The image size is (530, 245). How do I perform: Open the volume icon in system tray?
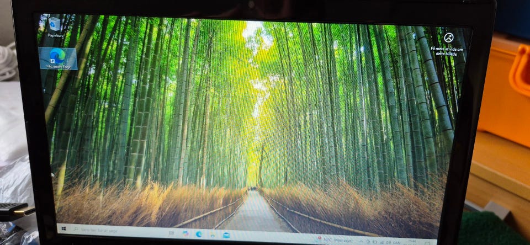pyautogui.click(x=388, y=242)
